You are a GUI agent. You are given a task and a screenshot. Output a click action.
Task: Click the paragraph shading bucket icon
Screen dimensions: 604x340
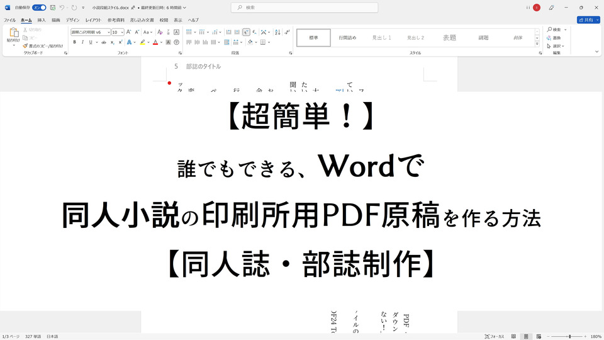[x=250, y=42]
